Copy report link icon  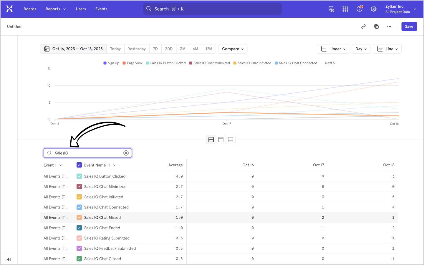click(x=363, y=26)
